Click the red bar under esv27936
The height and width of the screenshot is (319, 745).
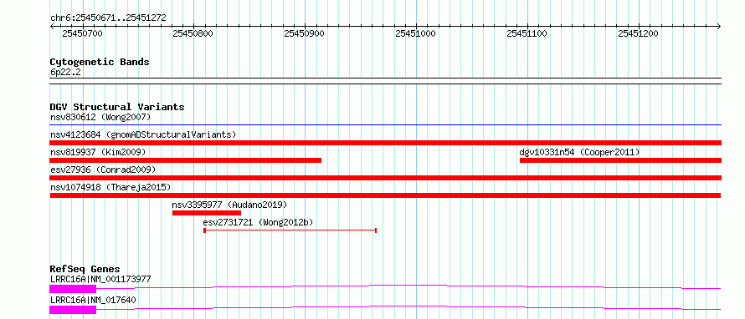click(x=385, y=178)
